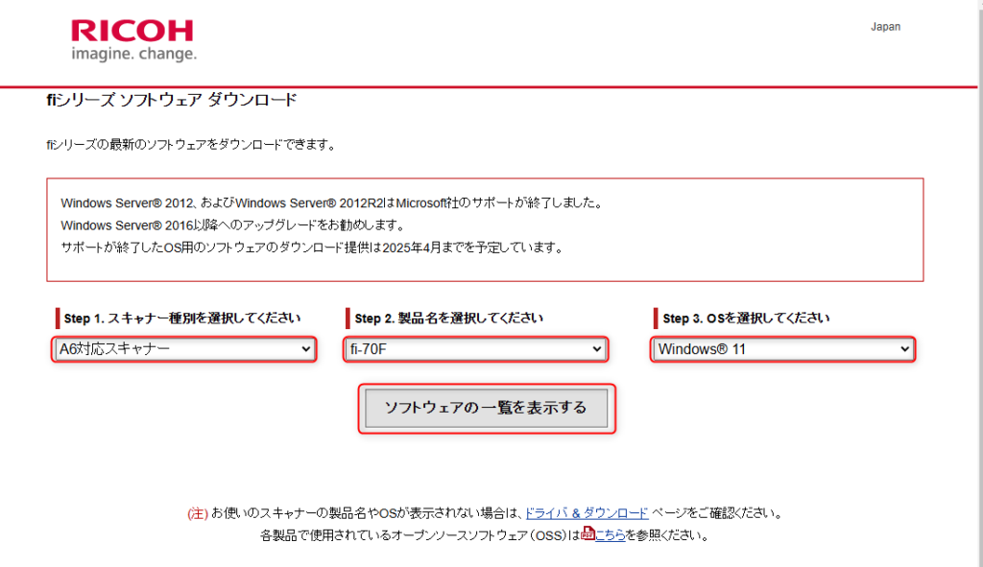The image size is (983, 567).
Task: Click the Japan region label
Action: pyautogui.click(x=885, y=27)
